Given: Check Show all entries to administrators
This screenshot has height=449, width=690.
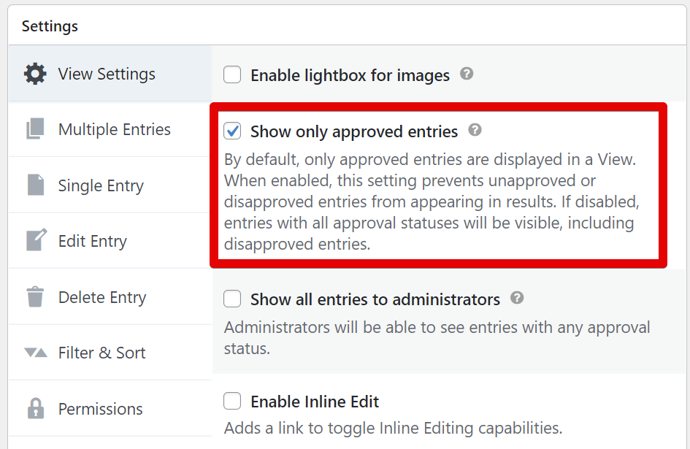Looking at the screenshot, I should click(232, 299).
